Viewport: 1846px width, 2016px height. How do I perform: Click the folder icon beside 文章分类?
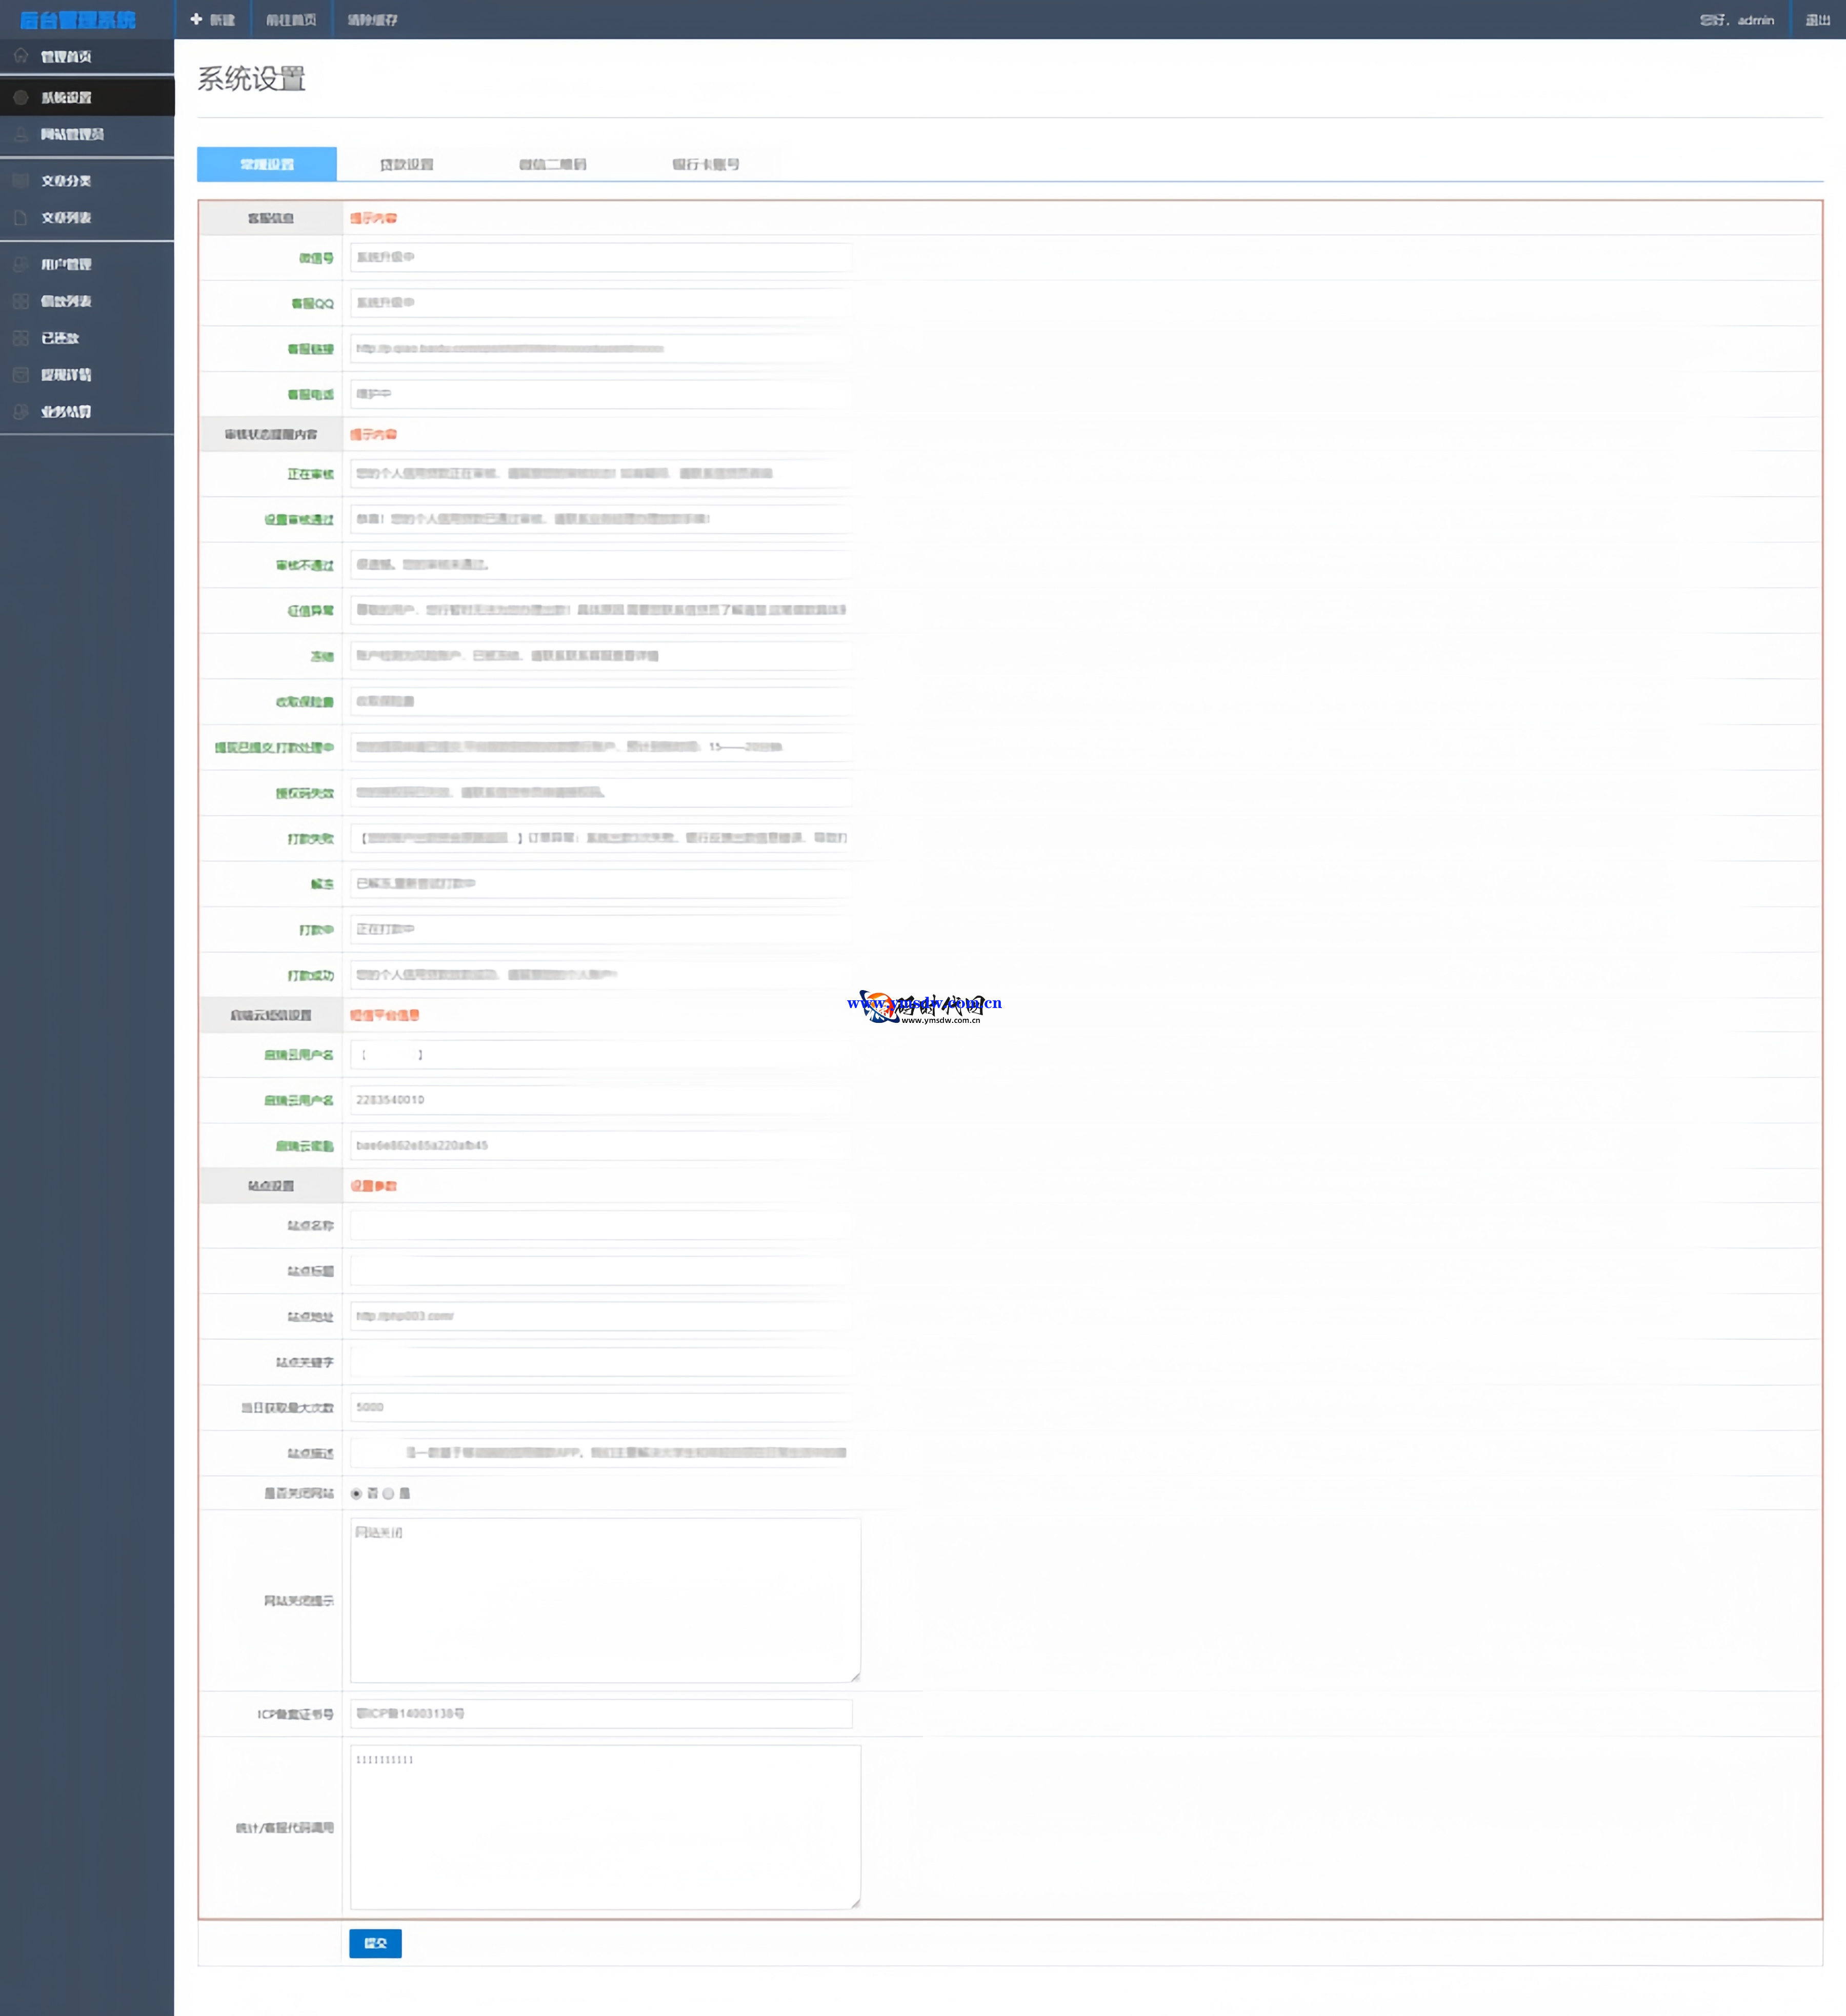pos(21,181)
